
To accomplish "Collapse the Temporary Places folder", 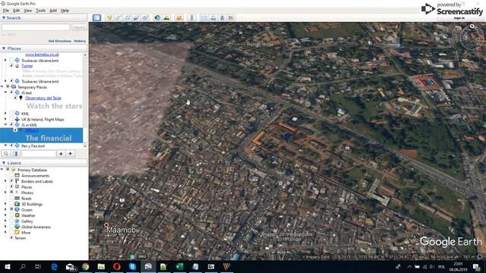I will point(2,87).
